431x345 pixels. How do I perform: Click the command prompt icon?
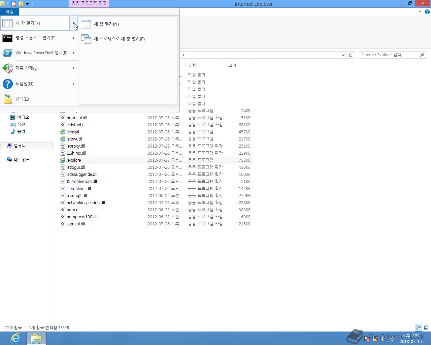point(7,38)
